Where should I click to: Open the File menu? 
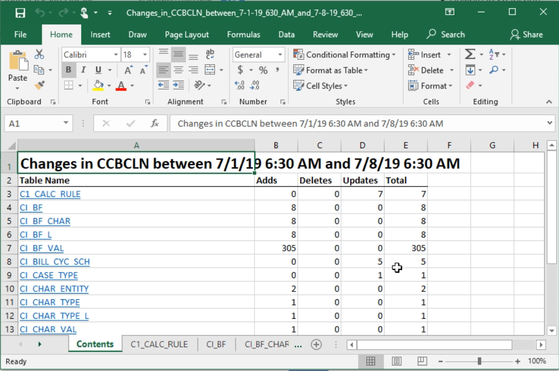coord(21,34)
